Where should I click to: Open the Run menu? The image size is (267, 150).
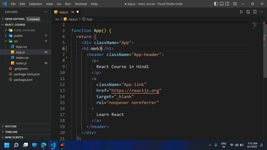pyautogui.click(x=68, y=4)
